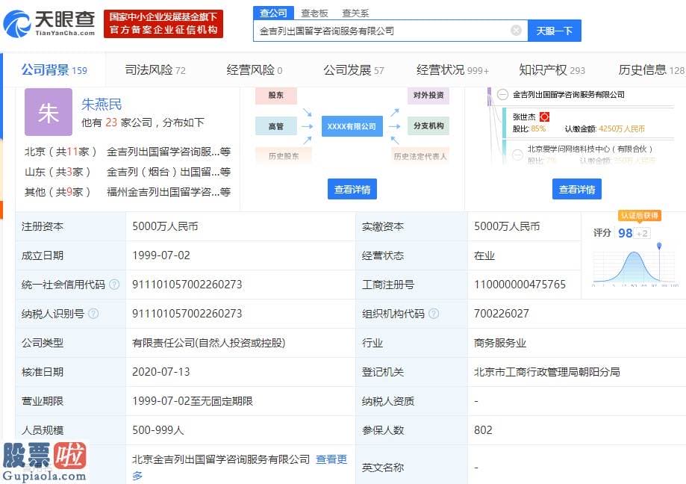Open the 司法风险 tab
686x484 pixels.
tap(155, 70)
